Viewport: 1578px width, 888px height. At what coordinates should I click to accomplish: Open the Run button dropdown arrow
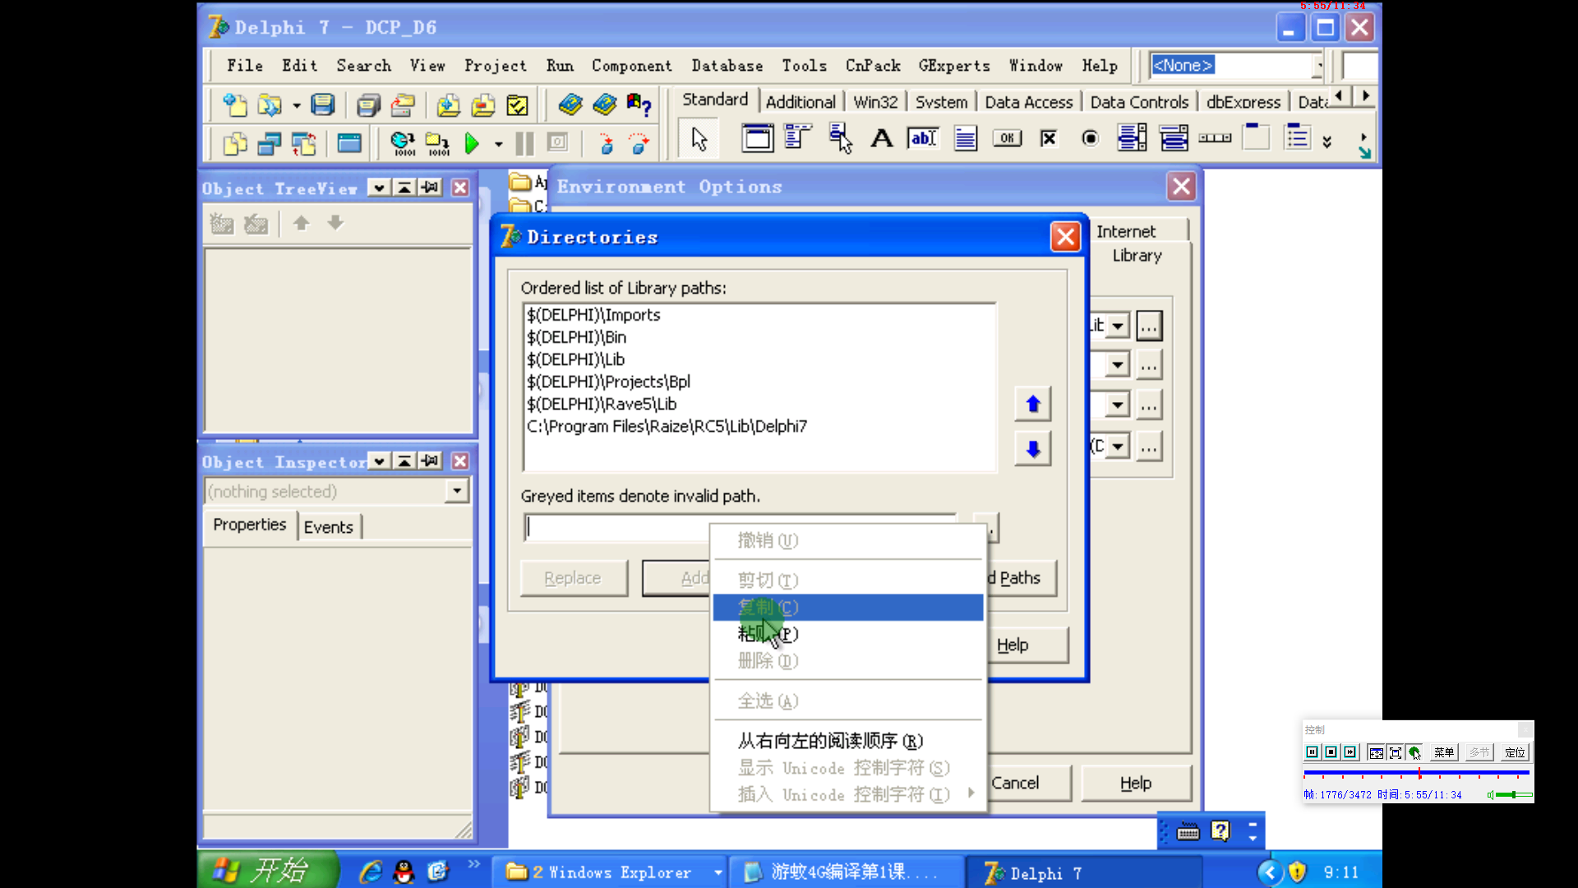click(x=499, y=145)
